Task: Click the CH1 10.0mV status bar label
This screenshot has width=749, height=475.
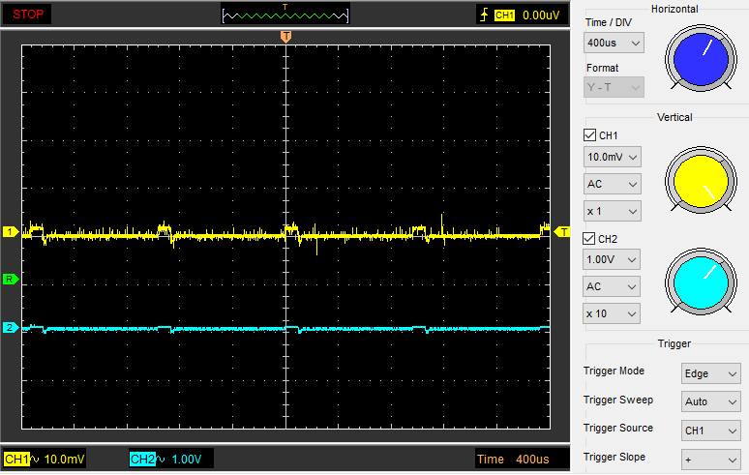Action: pyautogui.click(x=44, y=458)
